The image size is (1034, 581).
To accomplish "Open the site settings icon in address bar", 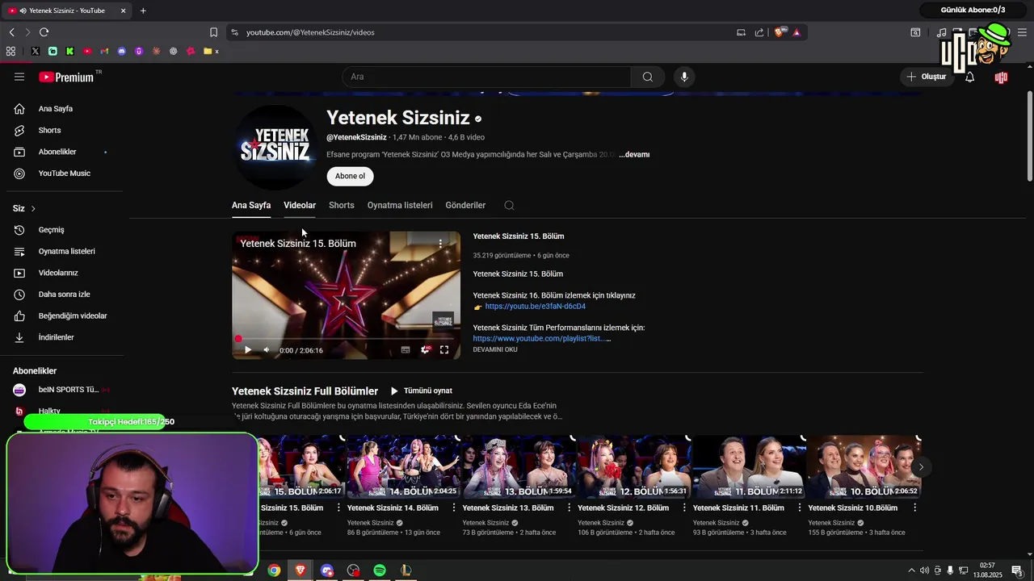I will point(234,32).
